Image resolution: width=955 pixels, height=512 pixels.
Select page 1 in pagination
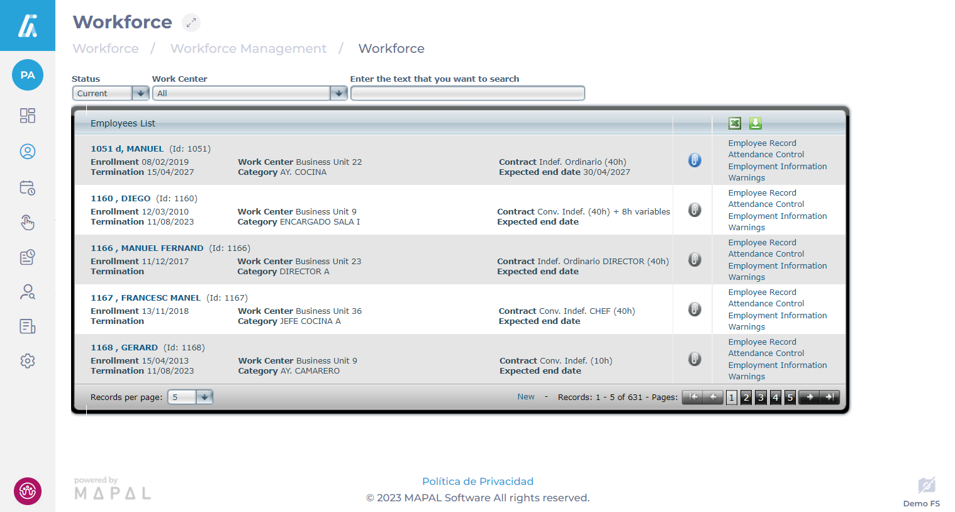coord(732,398)
